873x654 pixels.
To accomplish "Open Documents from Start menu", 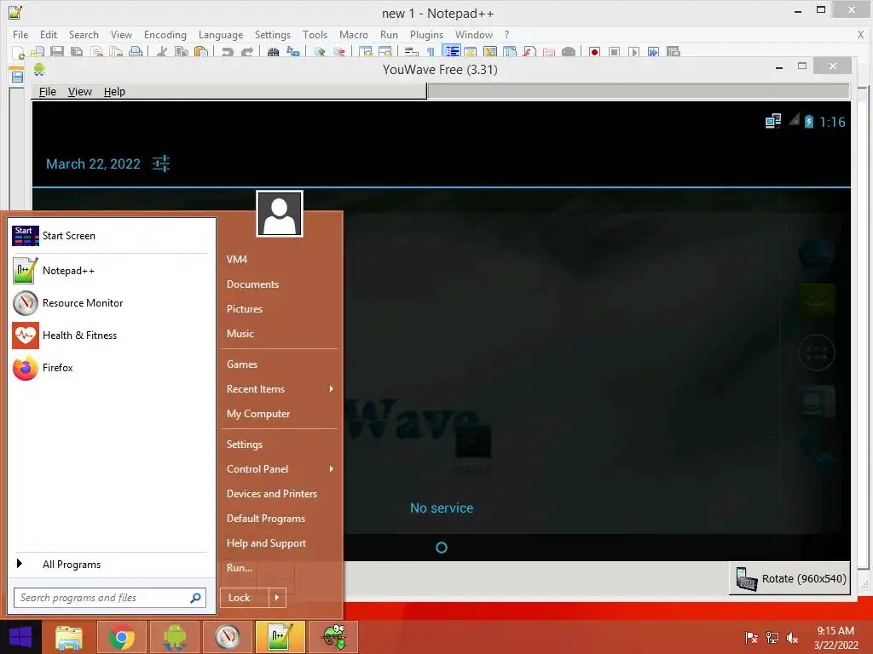I will (252, 284).
